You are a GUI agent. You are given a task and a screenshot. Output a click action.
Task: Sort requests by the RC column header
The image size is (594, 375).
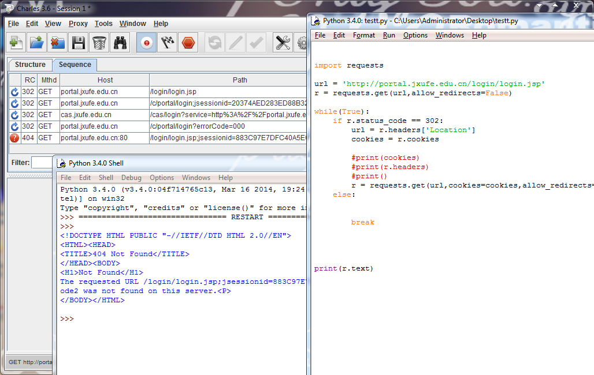pyautogui.click(x=29, y=80)
